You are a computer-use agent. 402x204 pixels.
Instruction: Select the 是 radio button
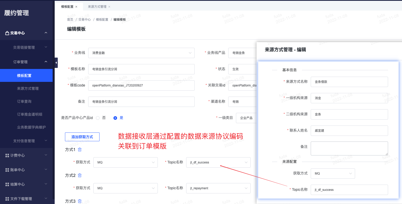point(115,118)
